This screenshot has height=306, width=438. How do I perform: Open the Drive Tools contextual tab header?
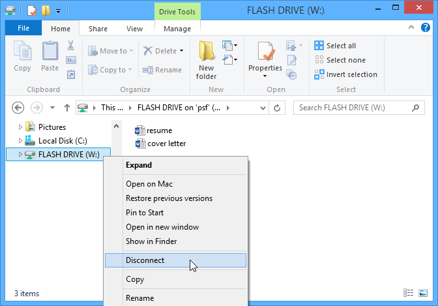coord(177,12)
